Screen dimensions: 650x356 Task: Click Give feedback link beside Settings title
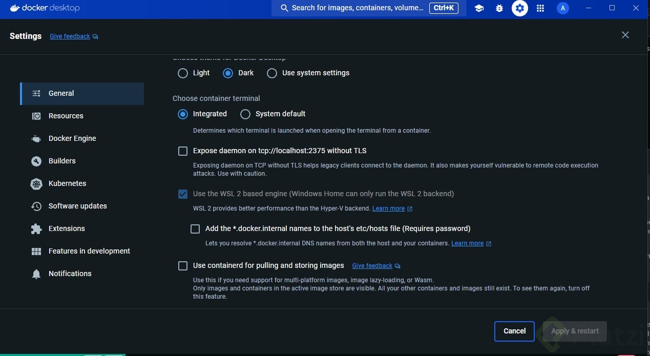(x=74, y=36)
